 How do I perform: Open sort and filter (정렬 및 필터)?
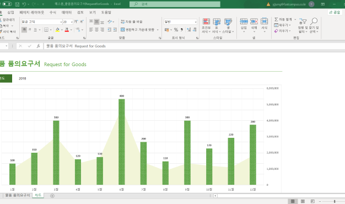pyautogui.click(x=303, y=26)
